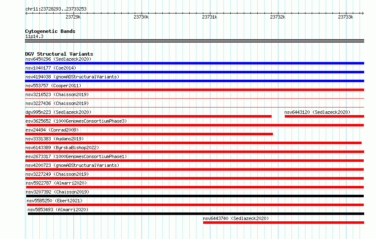Click the red bar under nsv6443740
This screenshot has height=239, width=376.
pos(283,223)
